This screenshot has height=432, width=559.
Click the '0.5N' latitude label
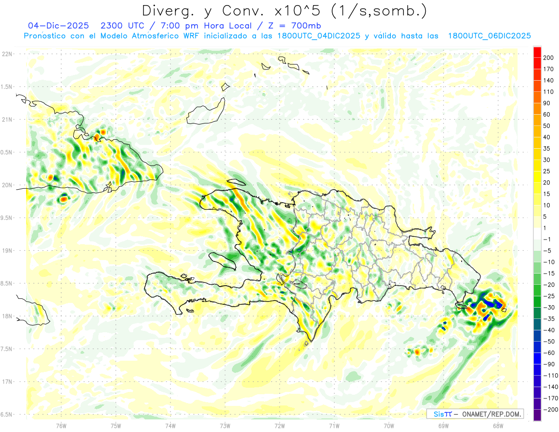(7, 152)
